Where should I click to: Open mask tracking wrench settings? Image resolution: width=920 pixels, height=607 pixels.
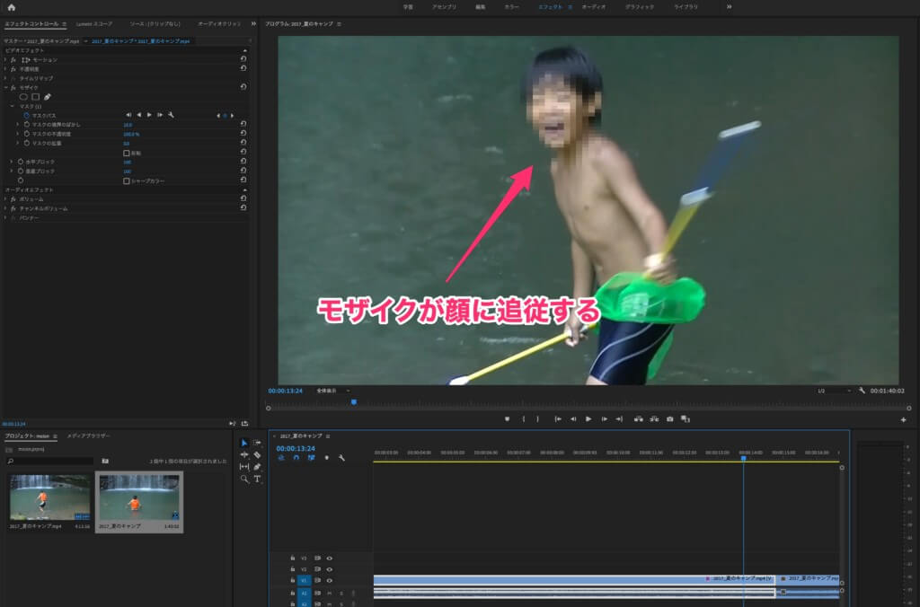(x=171, y=115)
